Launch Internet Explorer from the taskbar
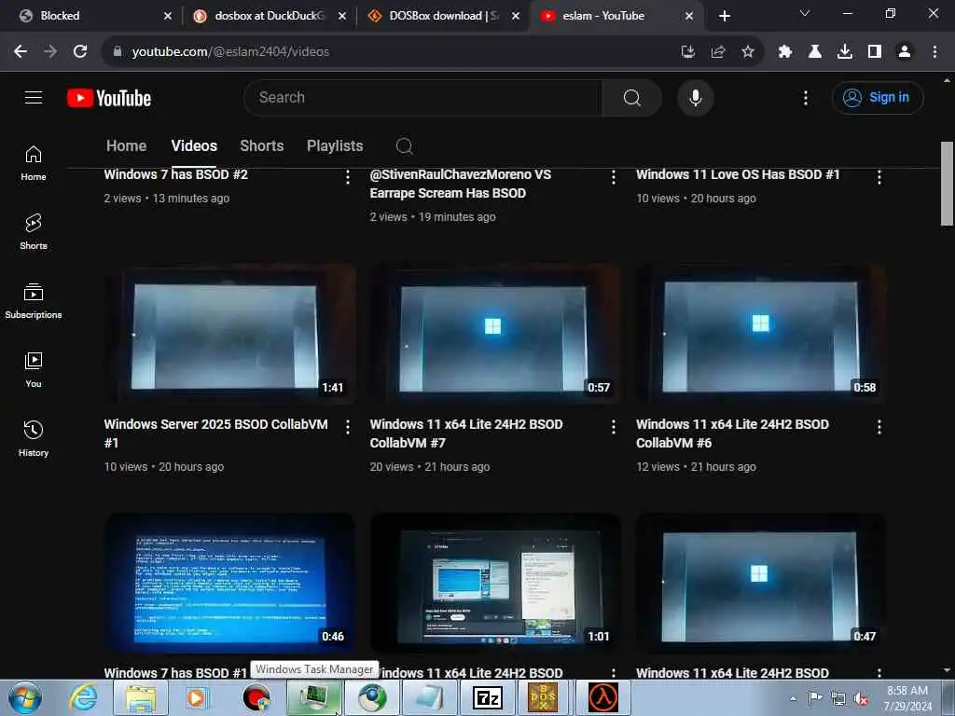955x716 pixels. coord(83,697)
